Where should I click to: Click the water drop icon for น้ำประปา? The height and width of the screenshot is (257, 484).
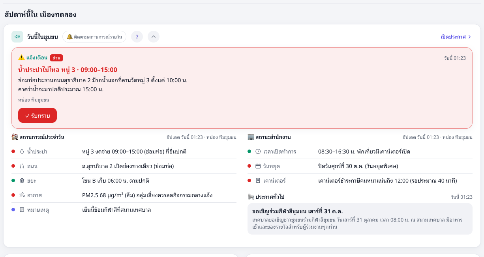tap(22, 152)
